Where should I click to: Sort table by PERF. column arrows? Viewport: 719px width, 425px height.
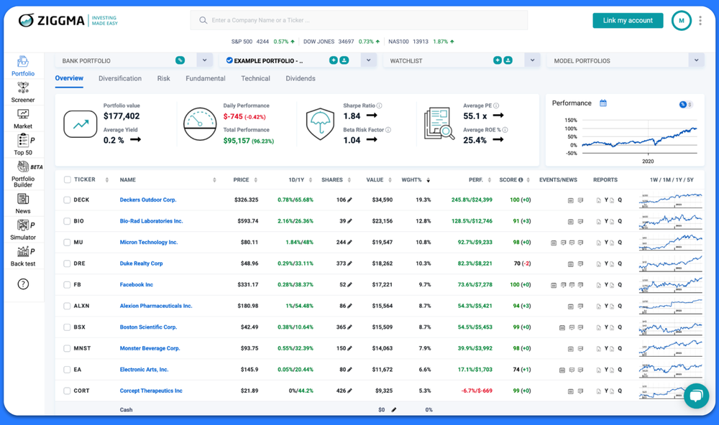click(489, 180)
